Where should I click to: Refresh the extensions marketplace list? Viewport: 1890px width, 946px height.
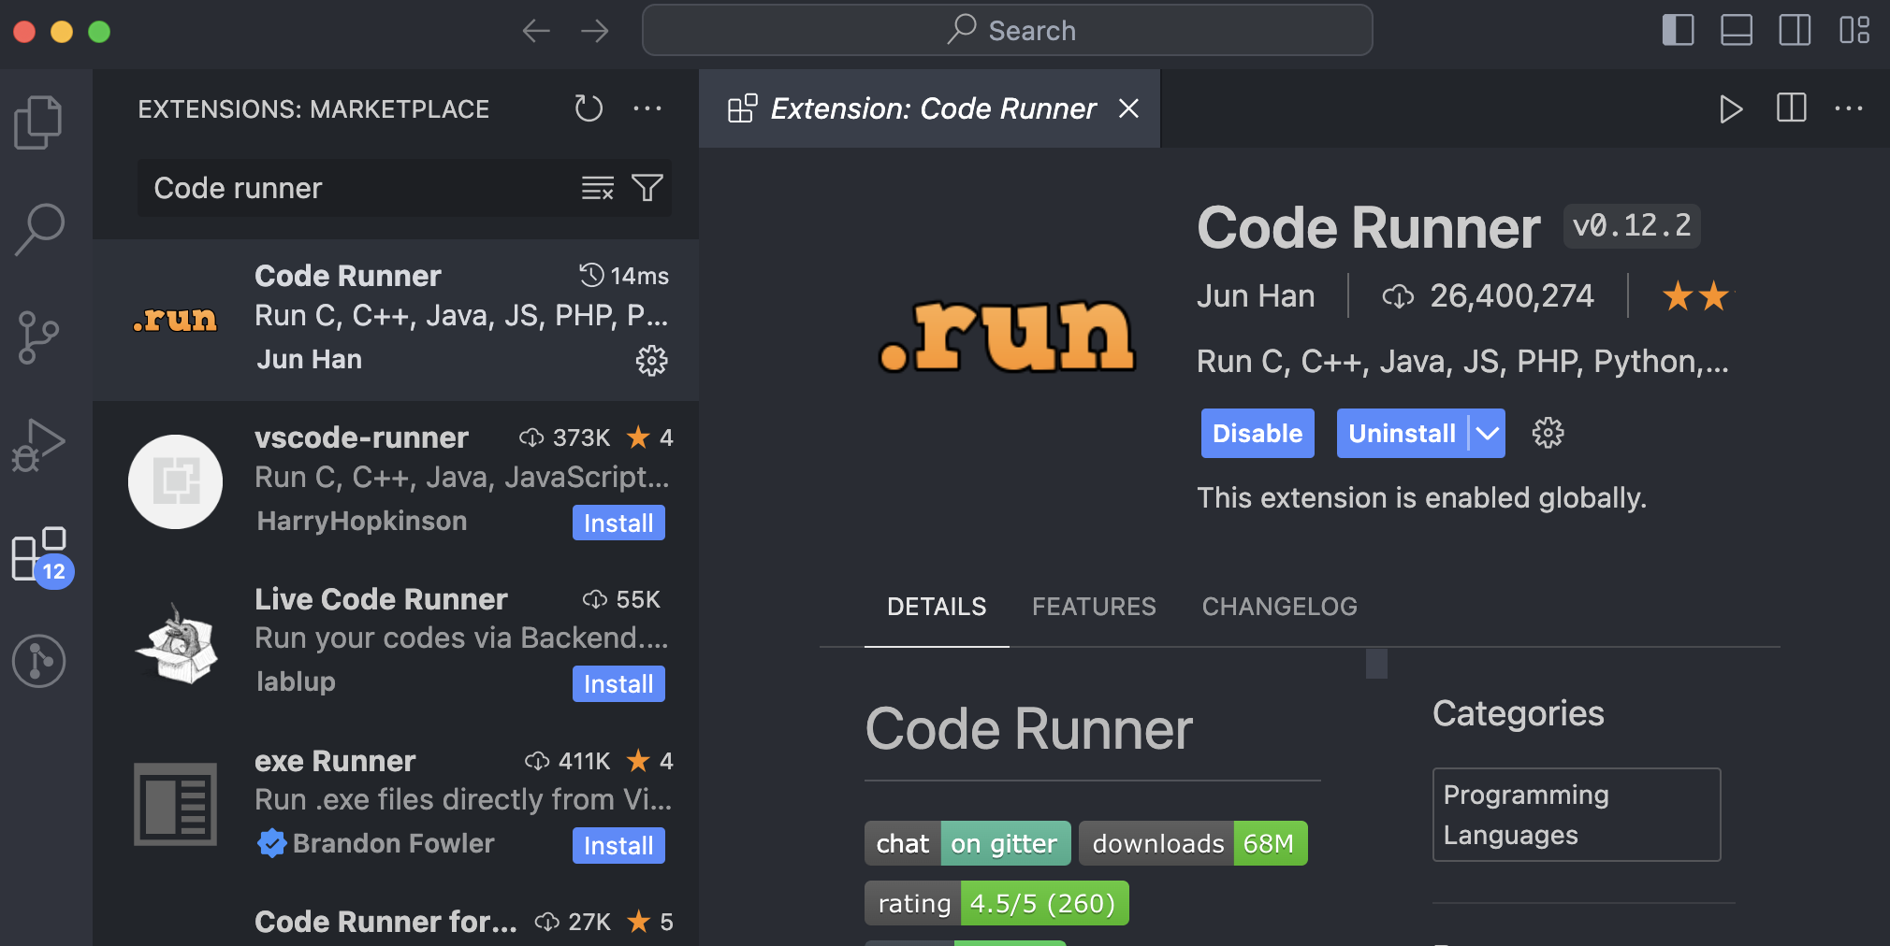(589, 108)
